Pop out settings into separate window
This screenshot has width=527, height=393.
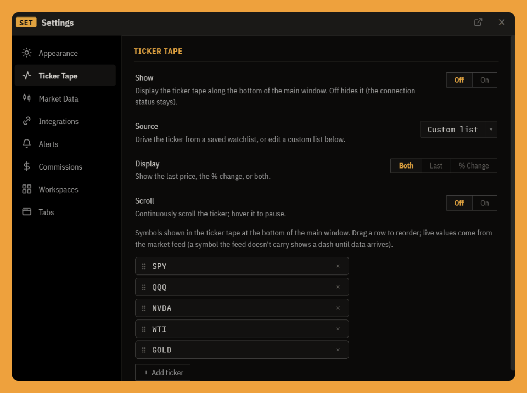478,22
